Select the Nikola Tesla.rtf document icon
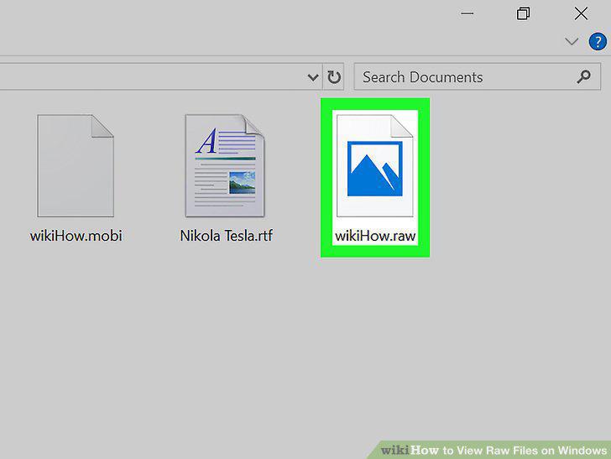The height and width of the screenshot is (459, 611). pyautogui.click(x=225, y=165)
